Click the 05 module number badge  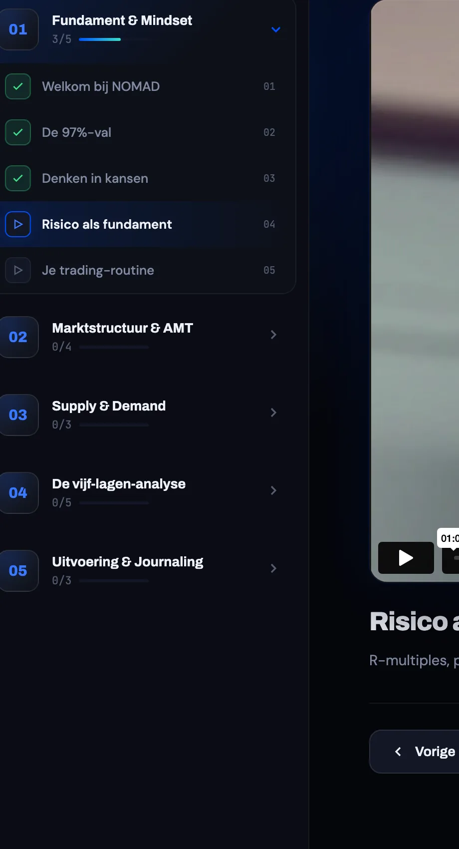[x=18, y=571]
